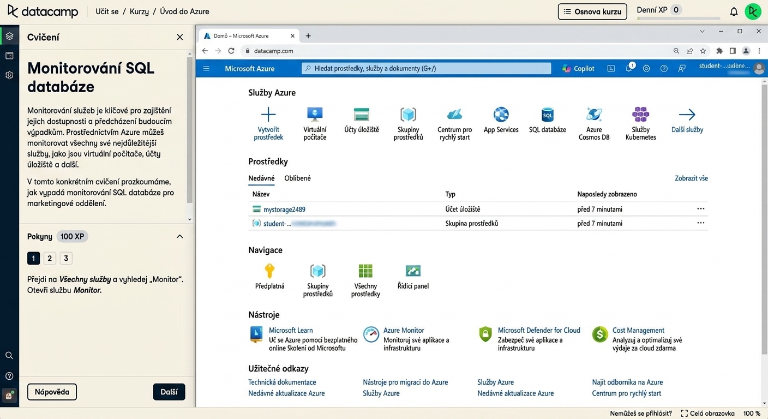
Task: Collapse the Pokyny section
Action: coord(180,237)
